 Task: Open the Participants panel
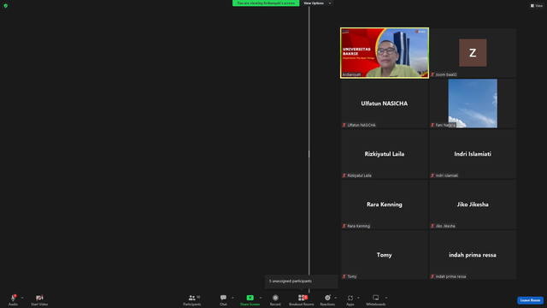[x=191, y=300]
